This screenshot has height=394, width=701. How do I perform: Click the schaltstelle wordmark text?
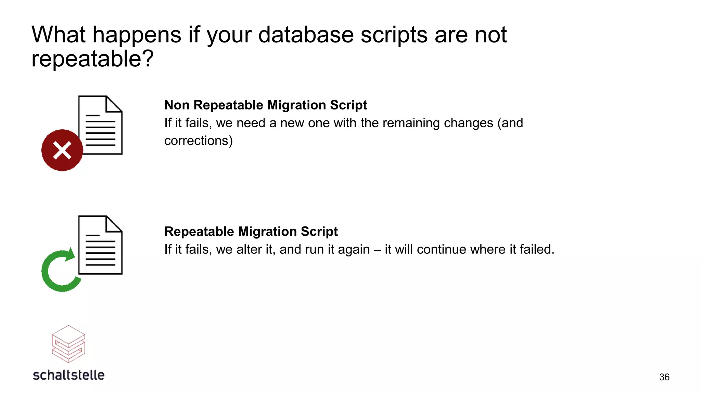coord(68,375)
